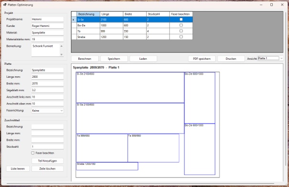Sort by the Breite column header
The width and height of the screenshot is (289, 187).
[135, 14]
